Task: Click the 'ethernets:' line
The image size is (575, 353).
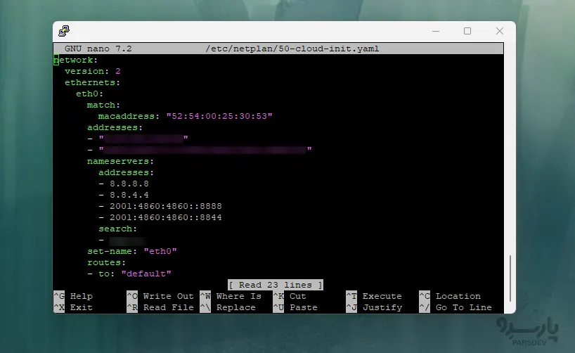Action: pyautogui.click(x=92, y=82)
